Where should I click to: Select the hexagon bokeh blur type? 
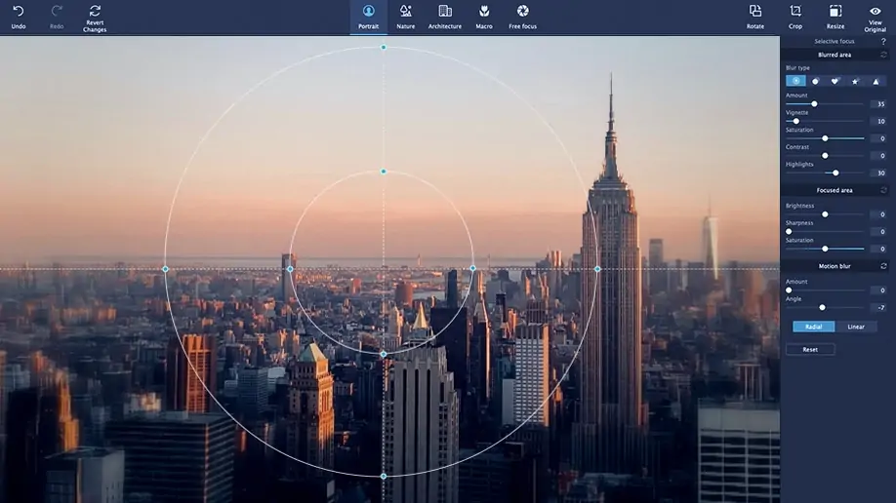pos(815,81)
